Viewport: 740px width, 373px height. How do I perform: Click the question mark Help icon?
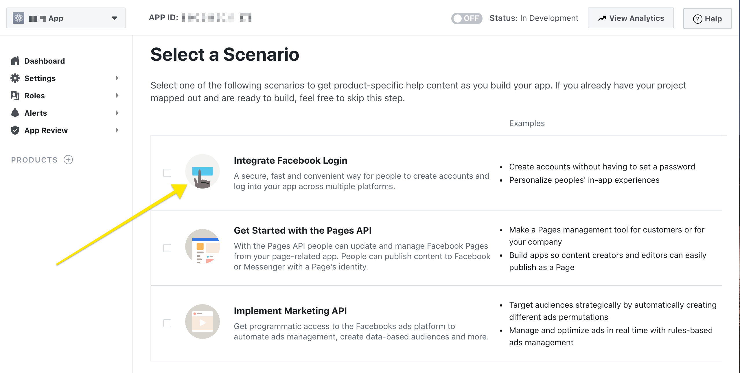click(x=697, y=19)
